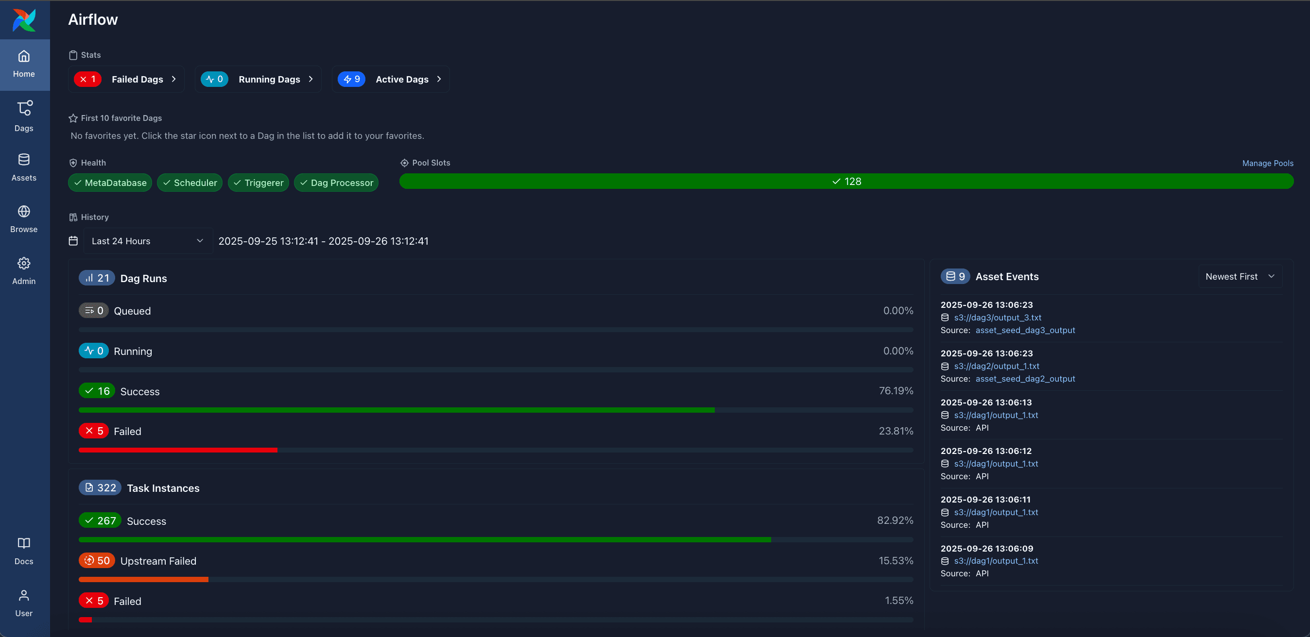Open asset_seed_dag2_output source link
The width and height of the screenshot is (1310, 637).
pos(1025,378)
